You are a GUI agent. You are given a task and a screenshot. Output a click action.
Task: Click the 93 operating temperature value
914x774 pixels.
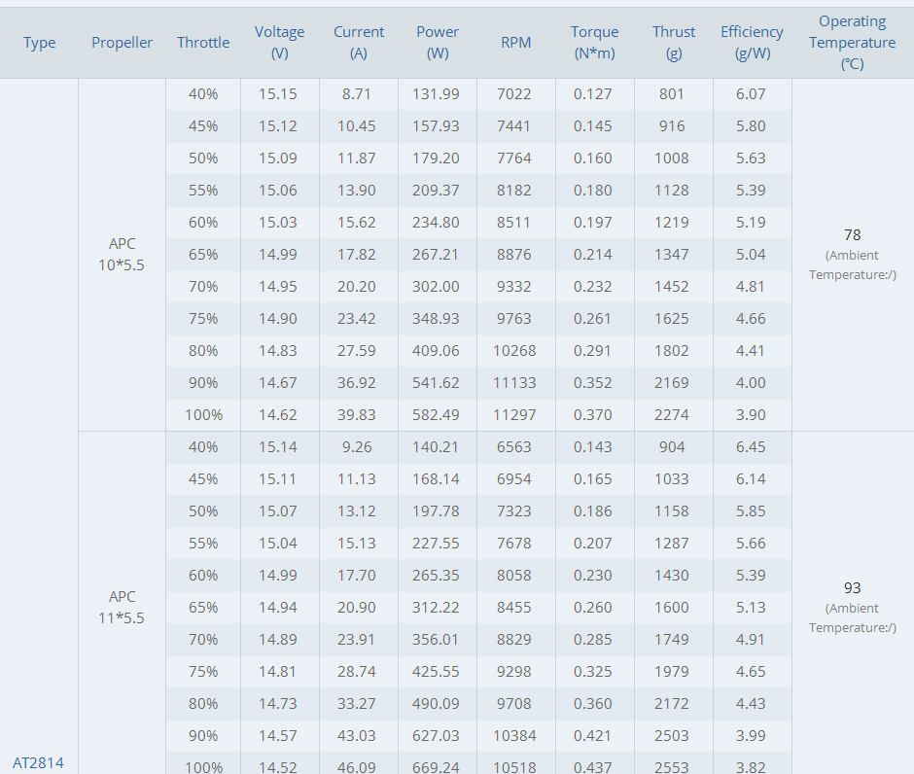pos(852,588)
